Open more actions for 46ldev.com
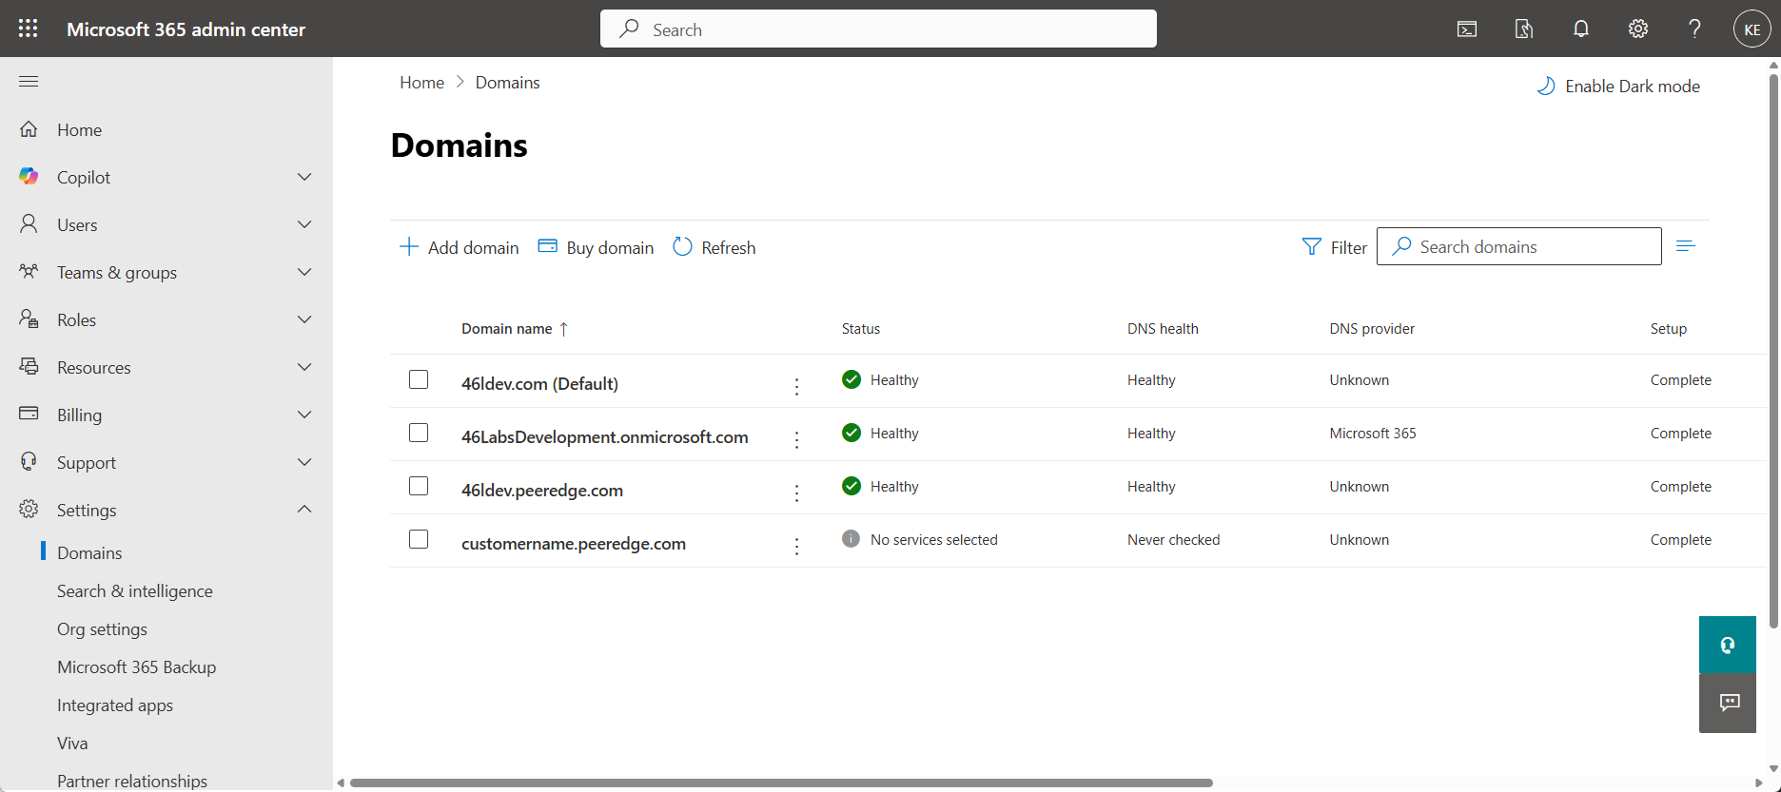1781x792 pixels. tap(796, 386)
